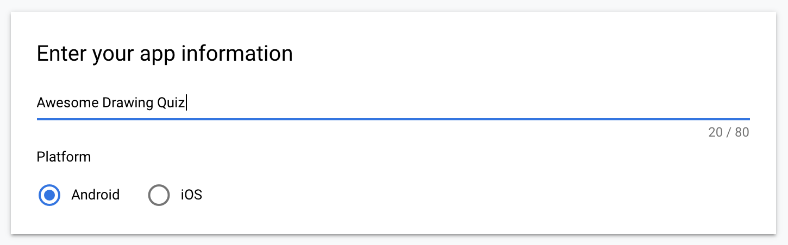Place cursor in the word Quiz
The image size is (788, 245).
171,103
